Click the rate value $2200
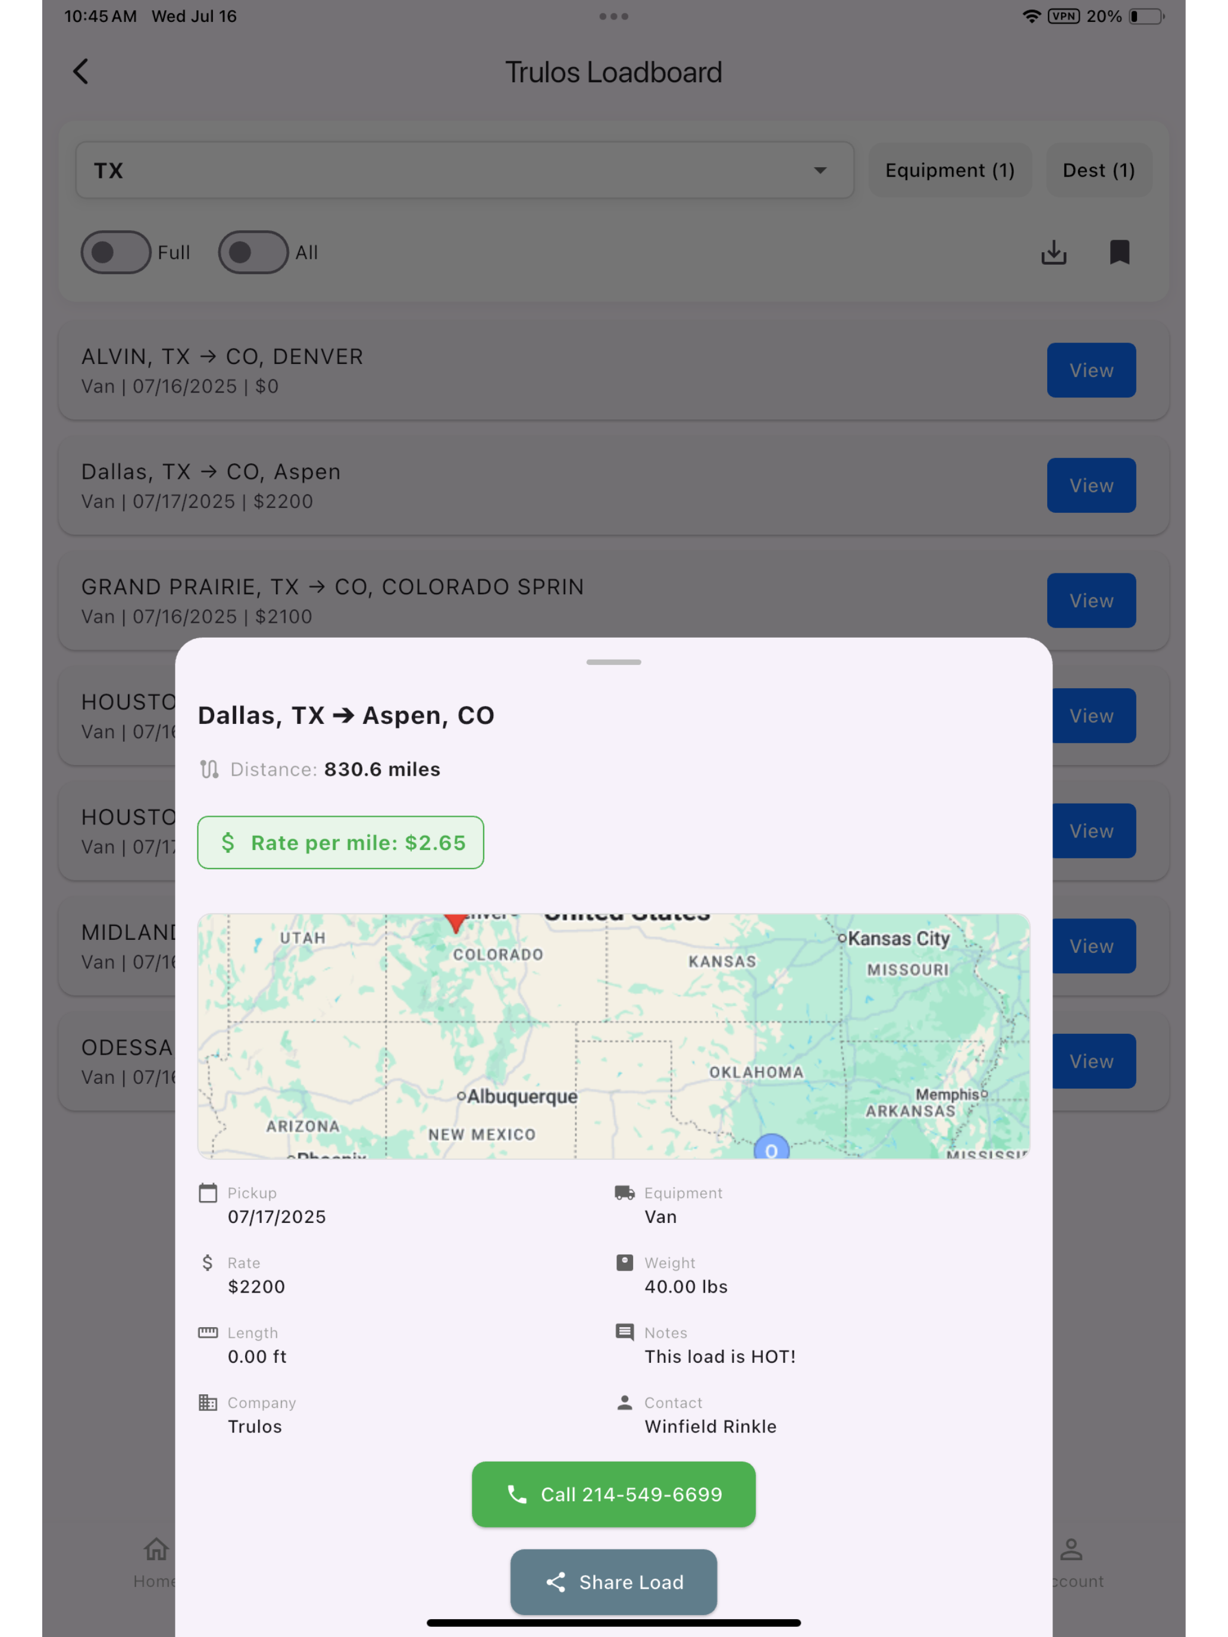The height and width of the screenshot is (1637, 1228). [256, 1286]
